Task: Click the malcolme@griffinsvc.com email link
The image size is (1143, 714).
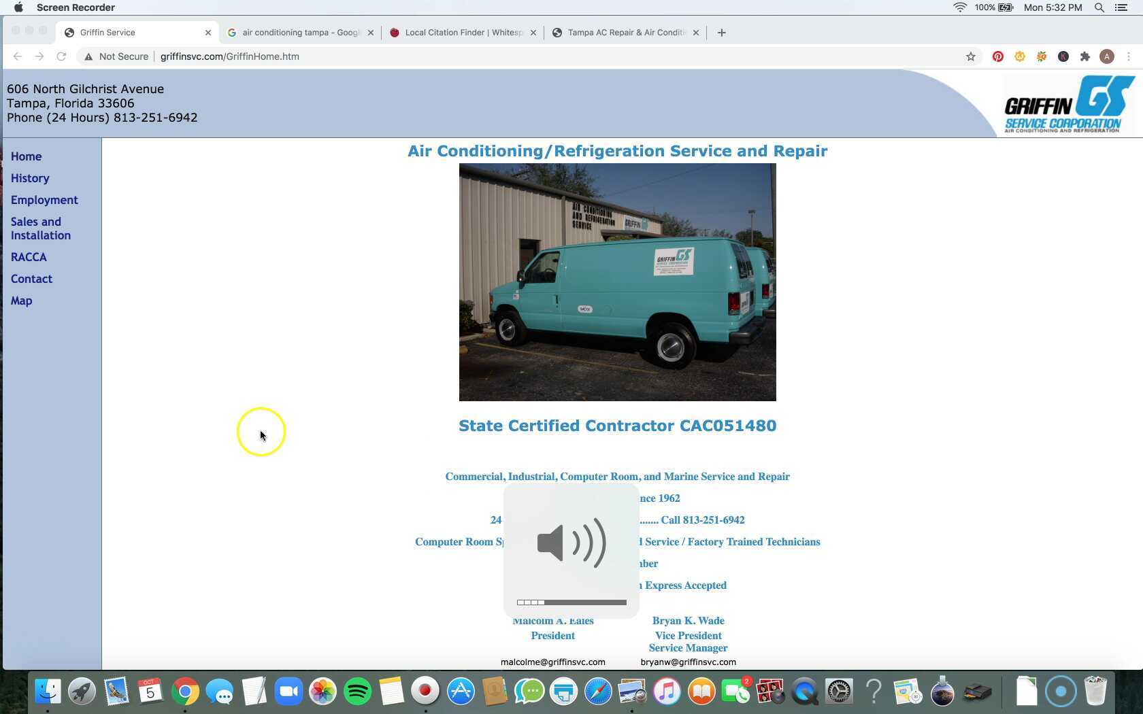Action: coord(552,662)
